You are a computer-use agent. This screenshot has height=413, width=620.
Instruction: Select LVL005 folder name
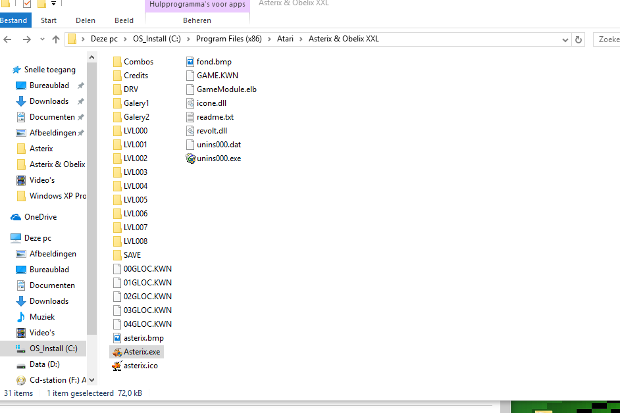pyautogui.click(x=135, y=200)
